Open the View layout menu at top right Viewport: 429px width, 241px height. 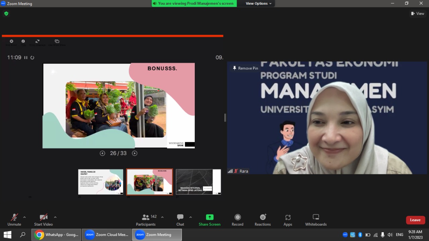point(418,14)
